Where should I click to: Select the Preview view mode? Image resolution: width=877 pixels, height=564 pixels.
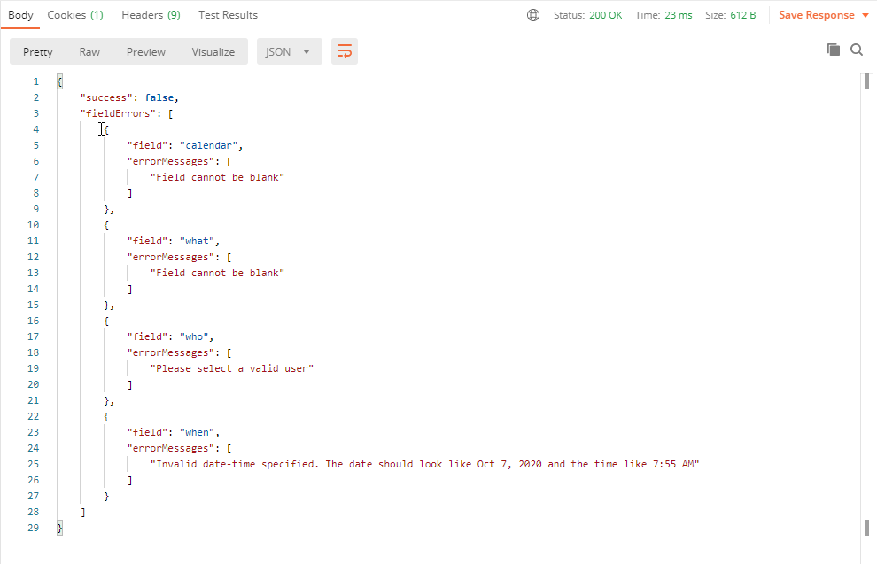[145, 51]
